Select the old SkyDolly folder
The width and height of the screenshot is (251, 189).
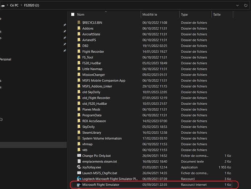(x=91, y=92)
